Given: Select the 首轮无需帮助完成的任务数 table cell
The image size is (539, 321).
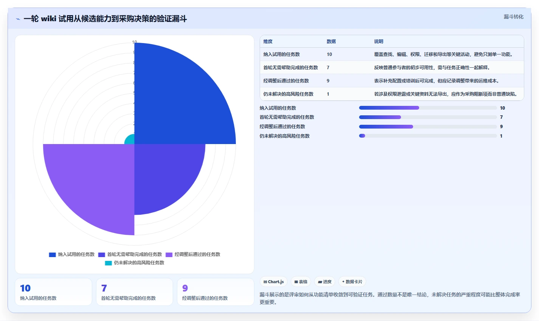Looking at the screenshot, I should click(291, 68).
